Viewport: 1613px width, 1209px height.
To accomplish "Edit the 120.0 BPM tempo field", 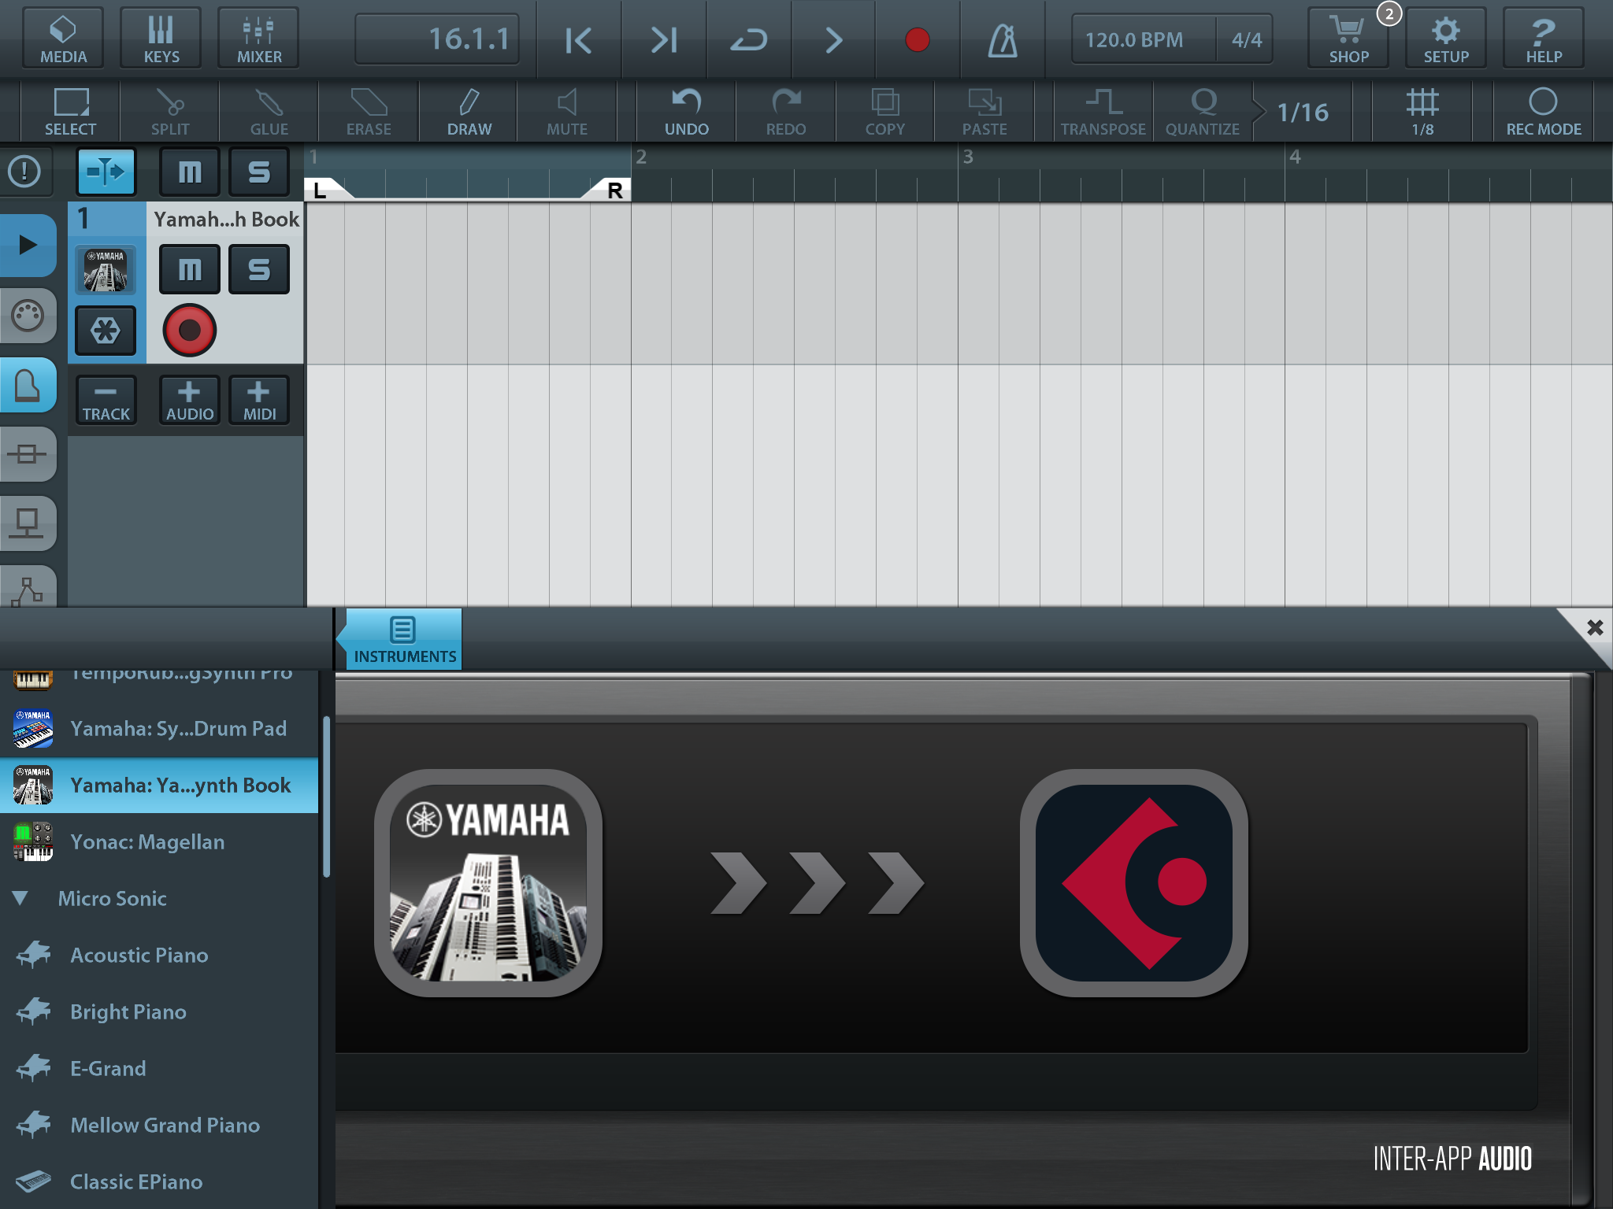I will pos(1142,39).
